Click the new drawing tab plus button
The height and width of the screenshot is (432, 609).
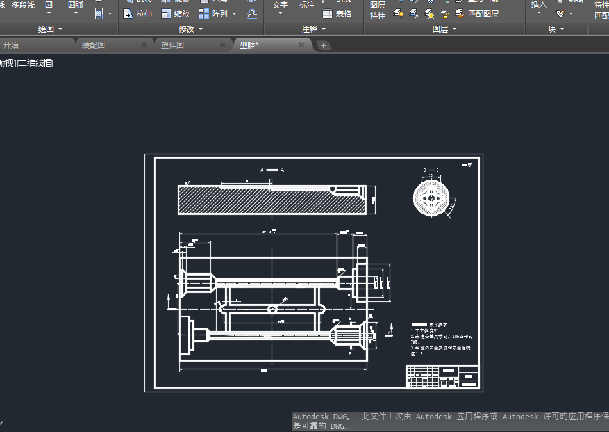324,45
